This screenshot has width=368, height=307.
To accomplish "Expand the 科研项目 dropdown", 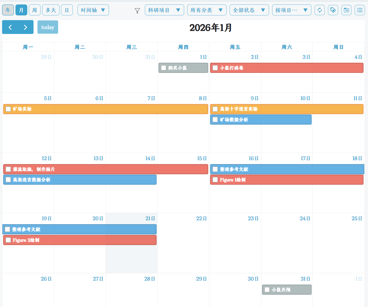I will click(x=164, y=10).
